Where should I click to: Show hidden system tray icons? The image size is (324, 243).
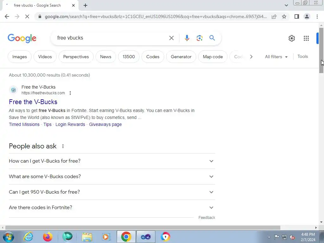[x=269, y=237]
